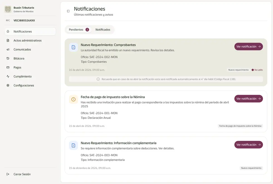The image size is (273, 184).
Task: Click the Fecha de pago de impuesto sobre la Nómina tag
Action: click(240, 126)
